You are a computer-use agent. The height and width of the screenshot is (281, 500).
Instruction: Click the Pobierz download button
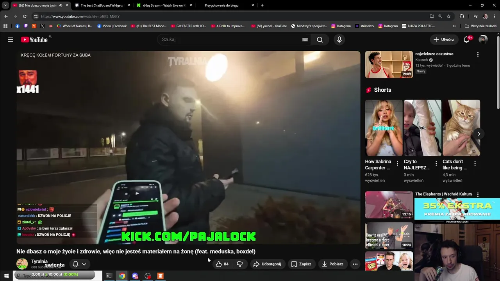pyautogui.click(x=332, y=264)
